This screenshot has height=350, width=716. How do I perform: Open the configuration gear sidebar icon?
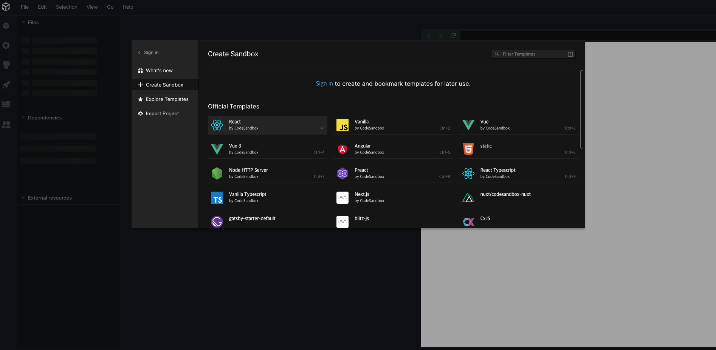[x=6, y=45]
